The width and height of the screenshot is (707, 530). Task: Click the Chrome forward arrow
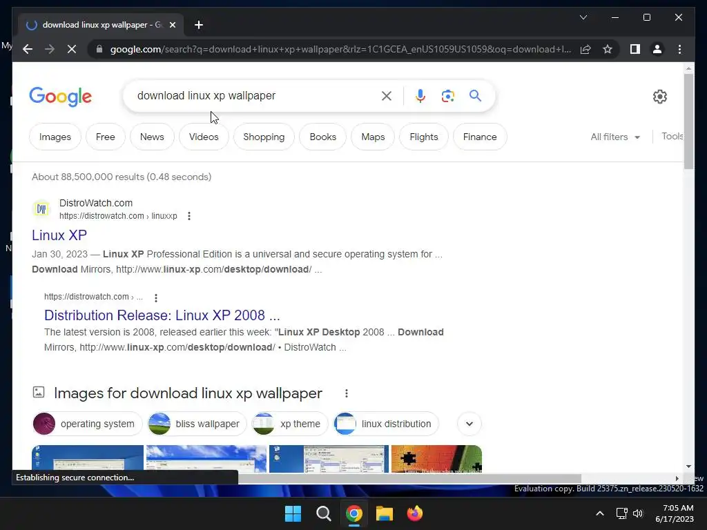[x=50, y=49]
